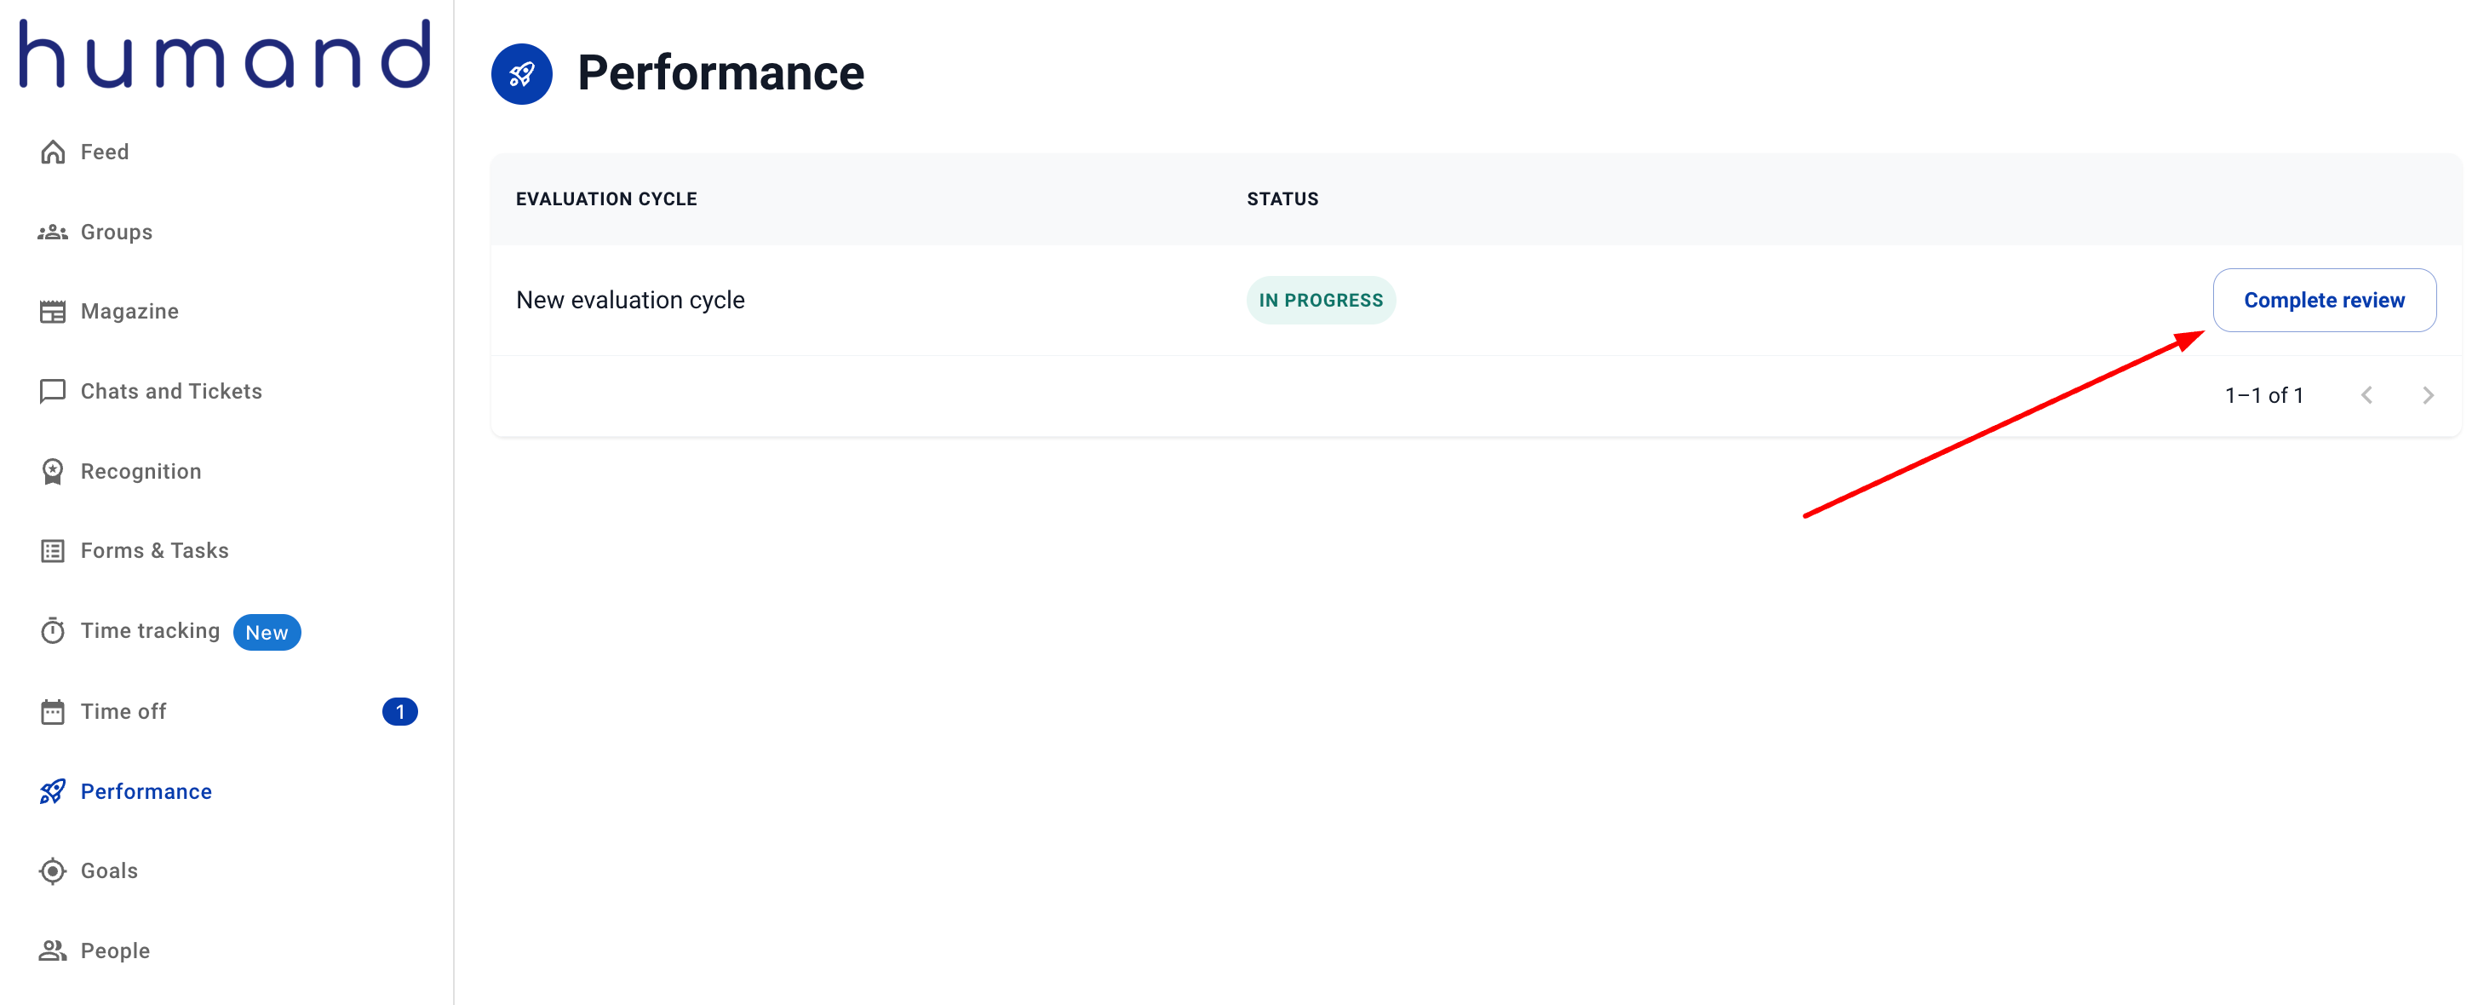Click the Goals target icon
The image size is (2478, 1005).
(53, 871)
